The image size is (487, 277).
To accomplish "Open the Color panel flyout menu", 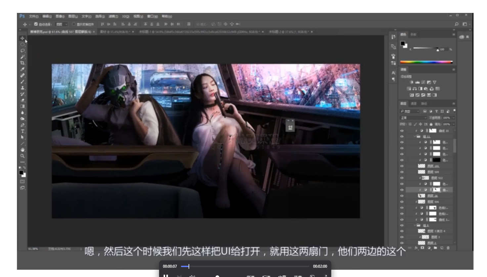I will coord(454,34).
